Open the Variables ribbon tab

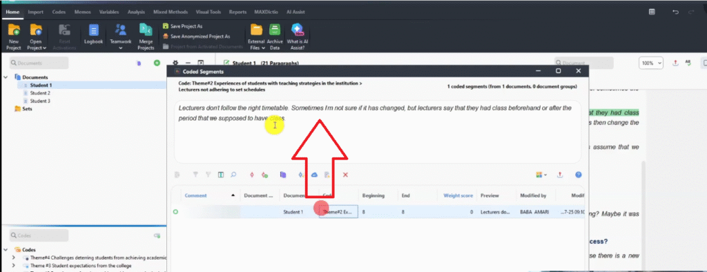(109, 12)
